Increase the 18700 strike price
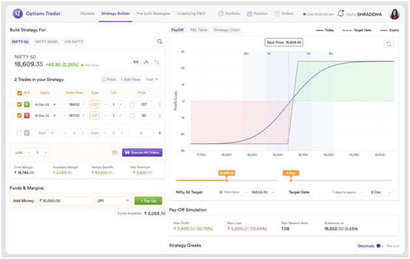410x259 pixels. (84, 115)
